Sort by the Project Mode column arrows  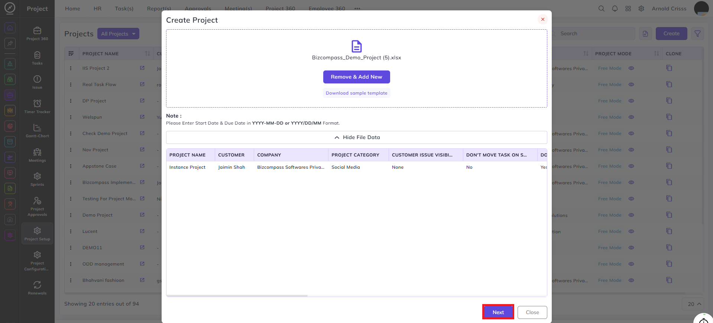pyautogui.click(x=657, y=53)
